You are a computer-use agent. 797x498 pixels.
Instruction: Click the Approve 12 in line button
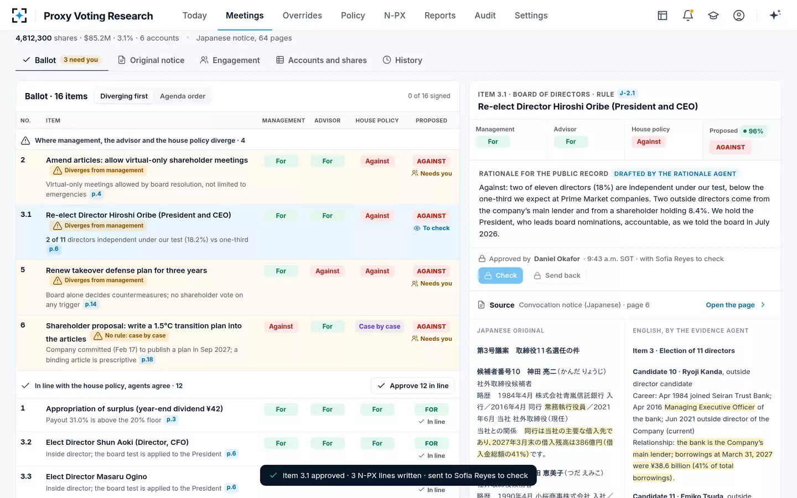[413, 386]
